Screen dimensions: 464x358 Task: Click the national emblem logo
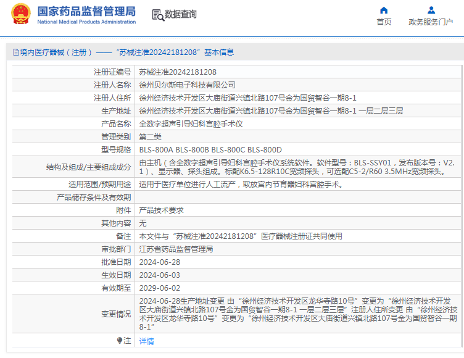(x=21, y=14)
